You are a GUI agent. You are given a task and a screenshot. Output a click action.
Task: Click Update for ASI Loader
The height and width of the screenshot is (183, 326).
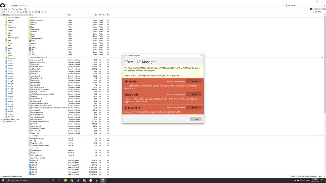194,81
